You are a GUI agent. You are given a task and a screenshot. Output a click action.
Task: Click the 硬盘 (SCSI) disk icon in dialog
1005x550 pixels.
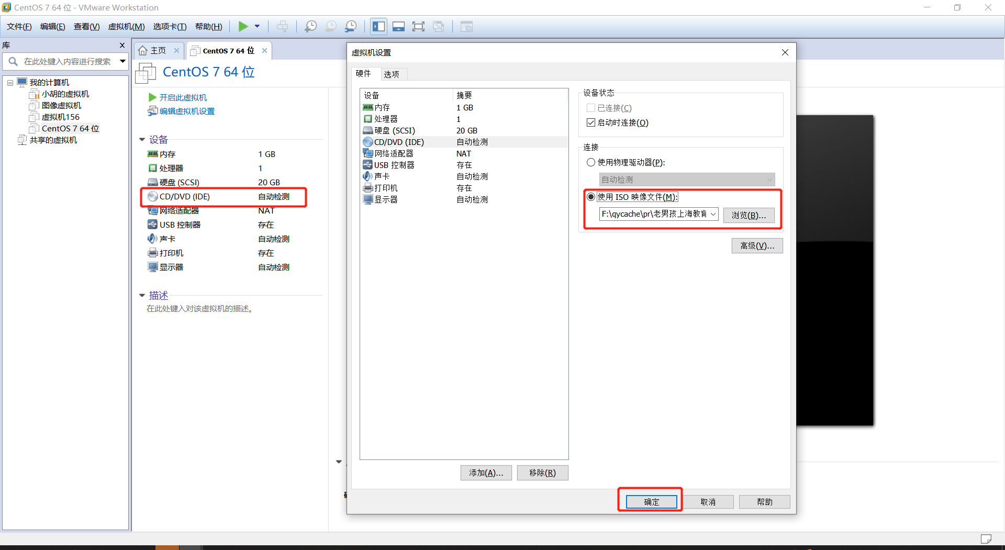(x=368, y=130)
